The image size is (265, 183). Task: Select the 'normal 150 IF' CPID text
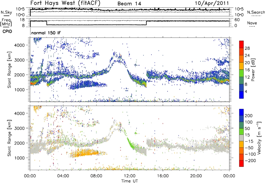[46, 33]
